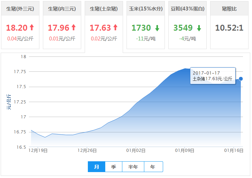Click the 01月02日 x-axis date label
This screenshot has height=178, width=252.
(136, 150)
